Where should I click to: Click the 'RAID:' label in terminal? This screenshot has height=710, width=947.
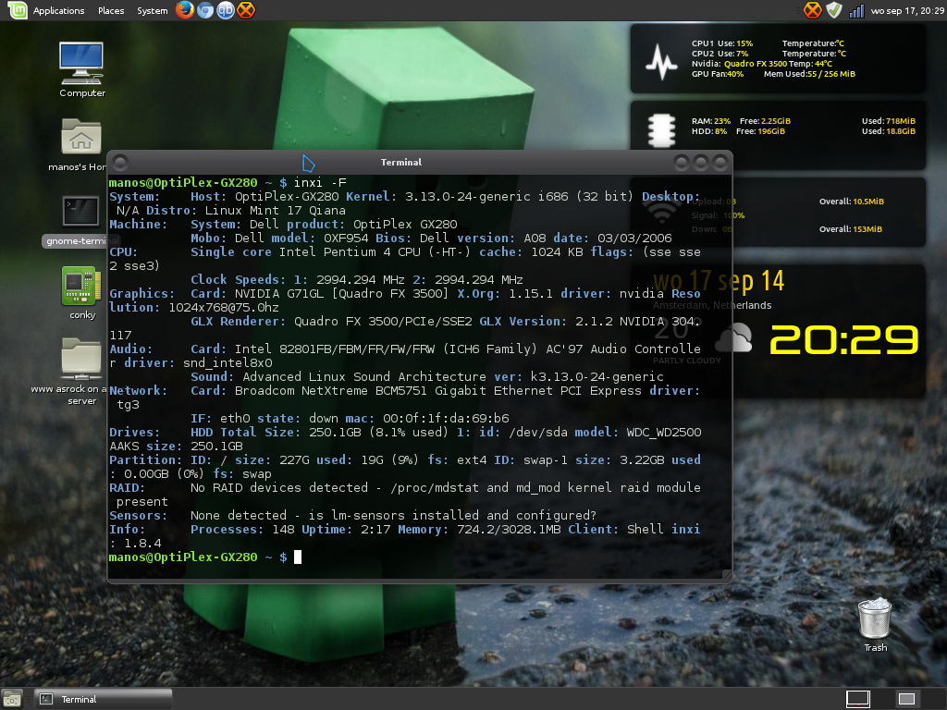pos(127,488)
